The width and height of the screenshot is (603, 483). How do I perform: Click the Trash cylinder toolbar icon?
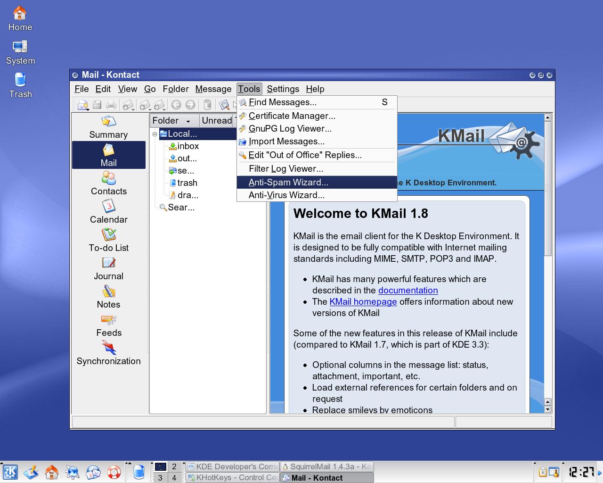coord(207,105)
